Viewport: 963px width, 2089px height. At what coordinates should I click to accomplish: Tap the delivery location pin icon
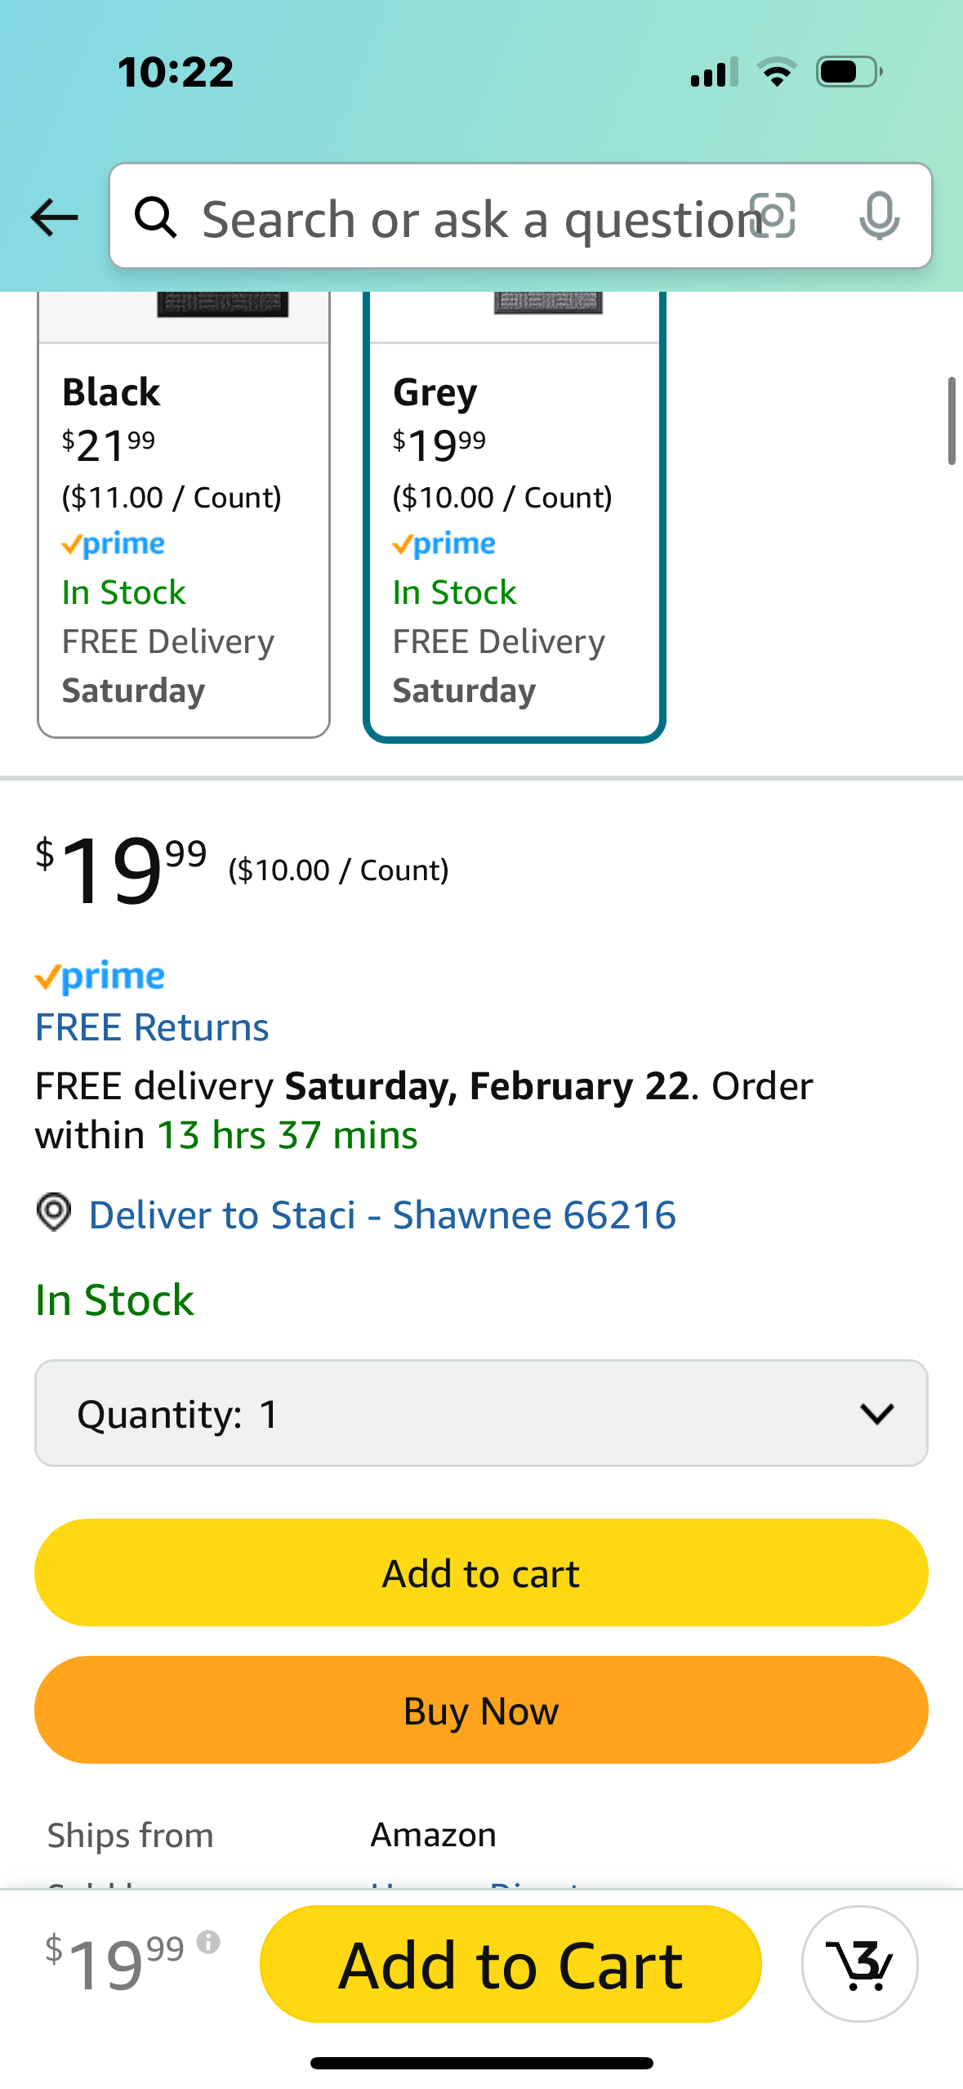[54, 1211]
